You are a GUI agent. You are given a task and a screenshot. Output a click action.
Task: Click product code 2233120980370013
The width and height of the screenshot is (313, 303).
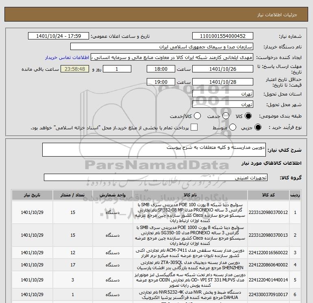pos(268,235)
